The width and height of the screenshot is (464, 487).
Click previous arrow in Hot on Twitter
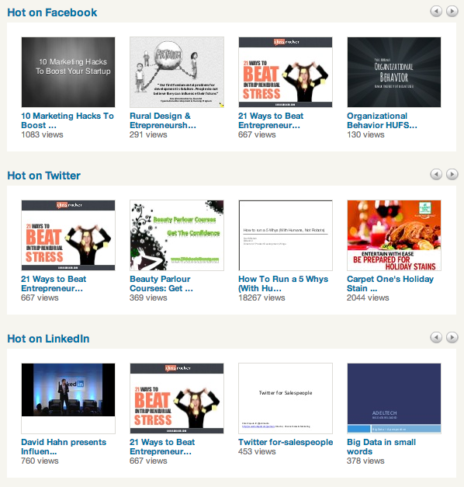[x=436, y=174]
